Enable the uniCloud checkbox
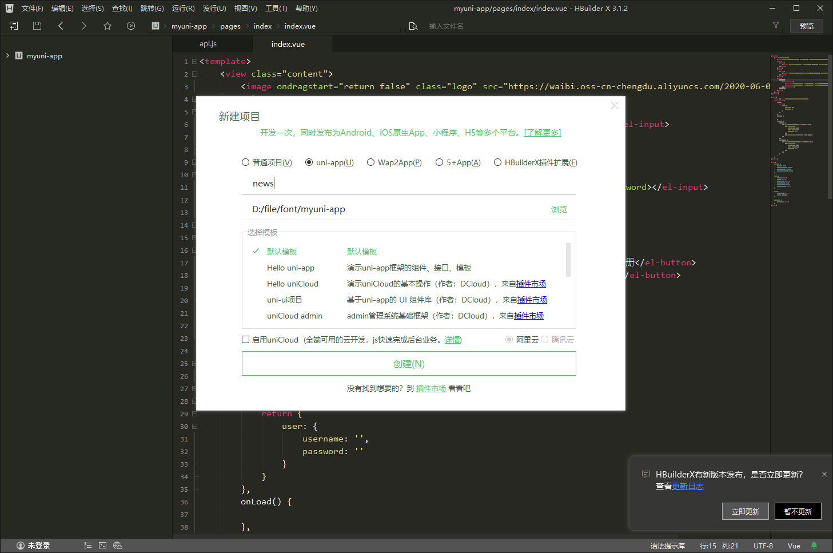This screenshot has height=553, width=833. click(246, 340)
